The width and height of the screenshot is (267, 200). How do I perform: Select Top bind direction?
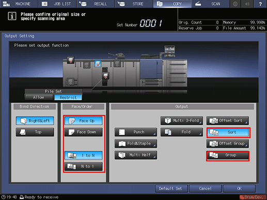[35, 132]
